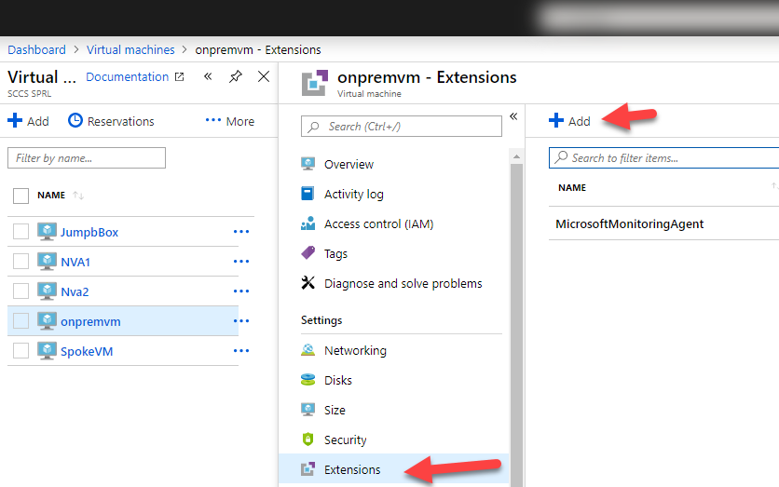Pin the Virtual machines blade
This screenshot has height=487, width=779.
[x=235, y=76]
